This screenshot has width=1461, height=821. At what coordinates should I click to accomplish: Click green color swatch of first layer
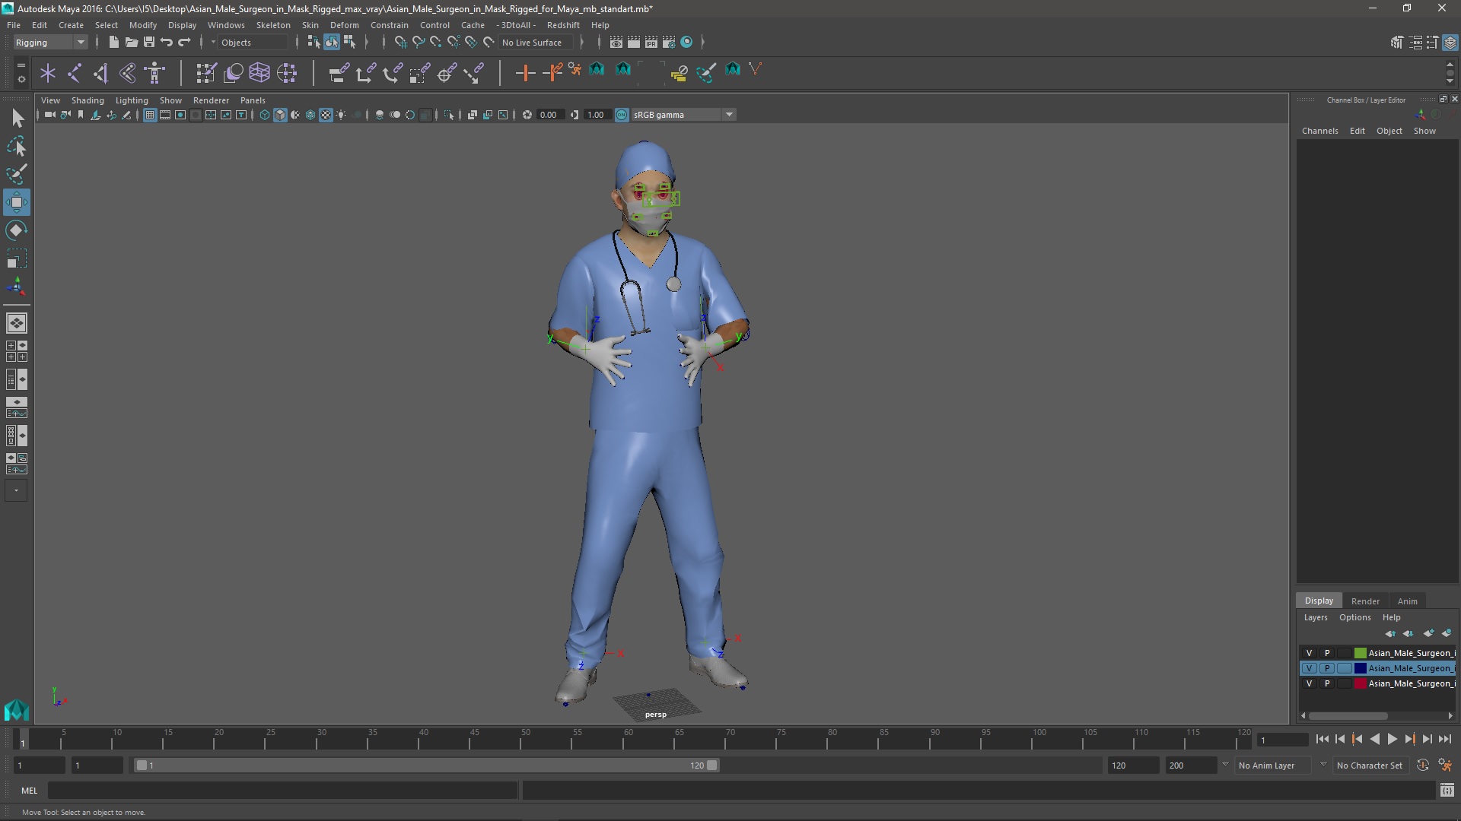[1360, 653]
